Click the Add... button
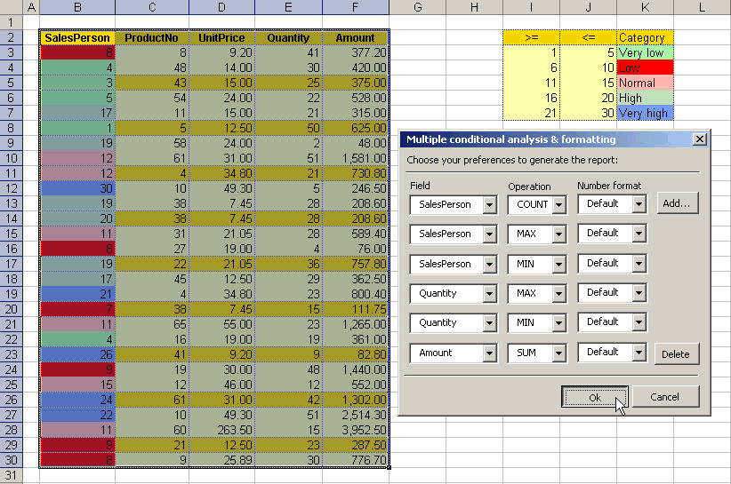The width and height of the screenshot is (731, 484). click(678, 203)
